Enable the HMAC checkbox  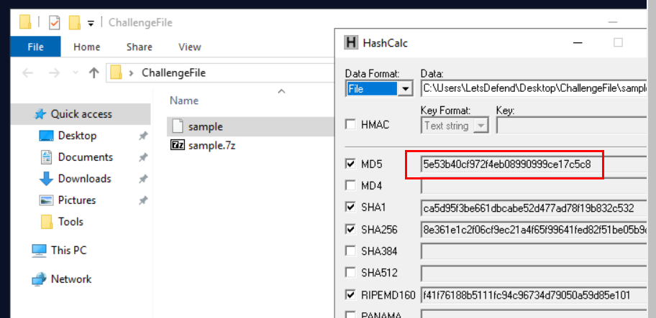tap(350, 125)
